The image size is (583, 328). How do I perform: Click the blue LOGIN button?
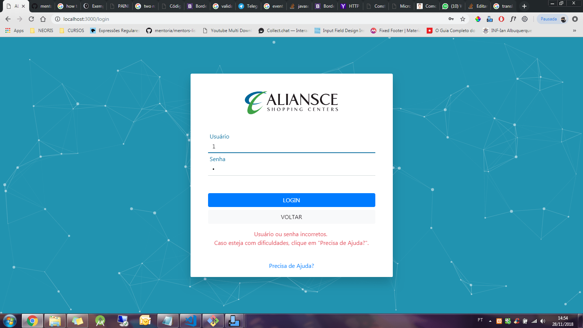[x=291, y=200]
